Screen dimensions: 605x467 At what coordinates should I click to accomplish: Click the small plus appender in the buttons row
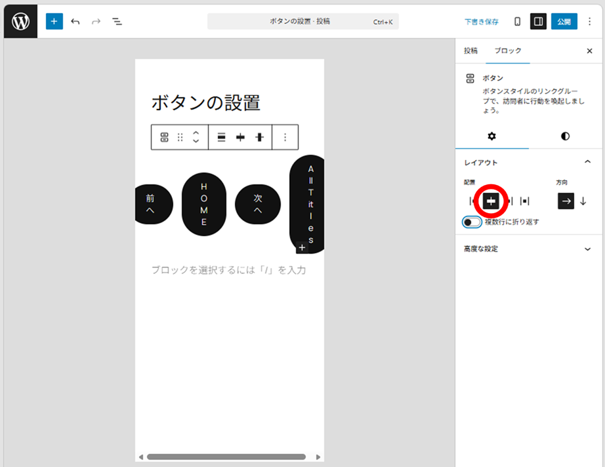click(x=302, y=248)
